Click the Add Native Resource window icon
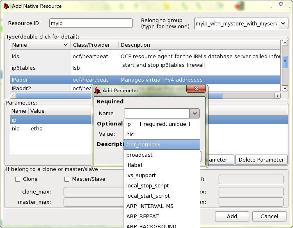This screenshot has height=228, width=293. pos(6,6)
